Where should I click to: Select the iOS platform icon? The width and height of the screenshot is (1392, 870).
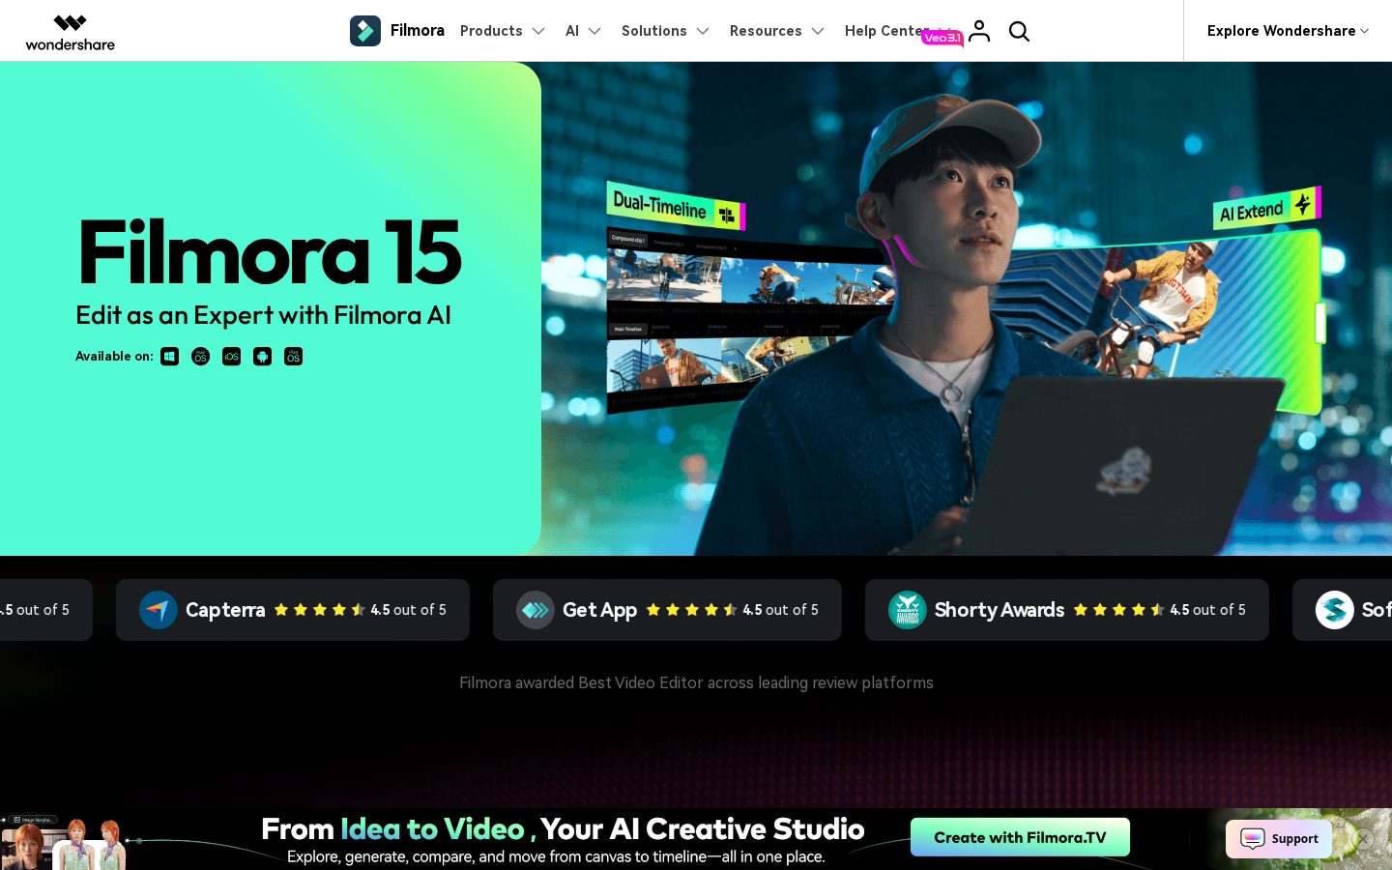click(231, 357)
